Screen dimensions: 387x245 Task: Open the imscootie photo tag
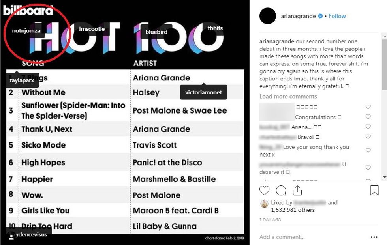92,29
